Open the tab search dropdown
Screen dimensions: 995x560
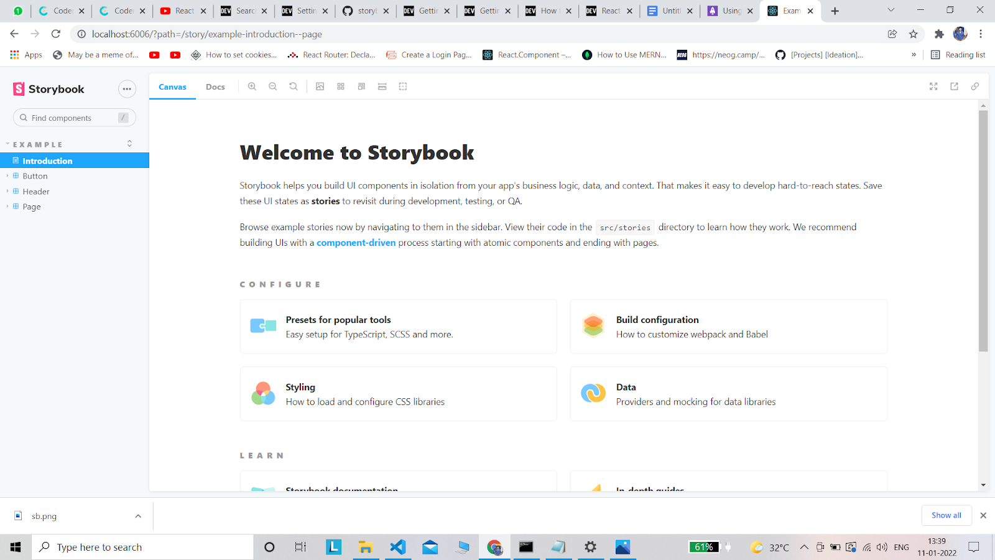pos(891,10)
